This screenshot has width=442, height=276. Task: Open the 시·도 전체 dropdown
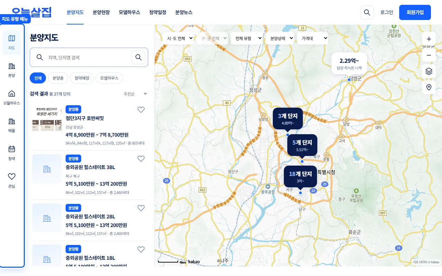tap(179, 38)
